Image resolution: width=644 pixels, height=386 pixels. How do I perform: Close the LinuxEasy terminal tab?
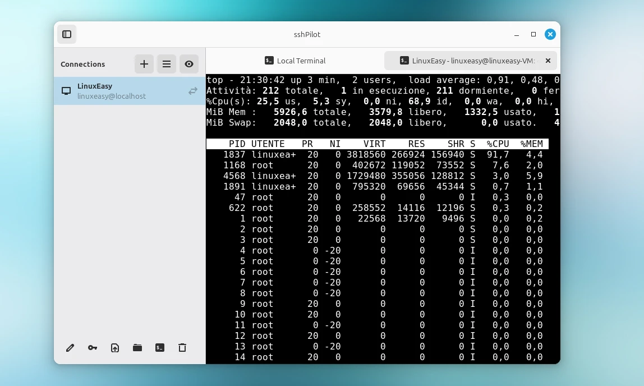coord(548,60)
